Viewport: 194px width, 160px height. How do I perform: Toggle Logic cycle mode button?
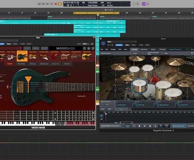[x=60, y=4]
